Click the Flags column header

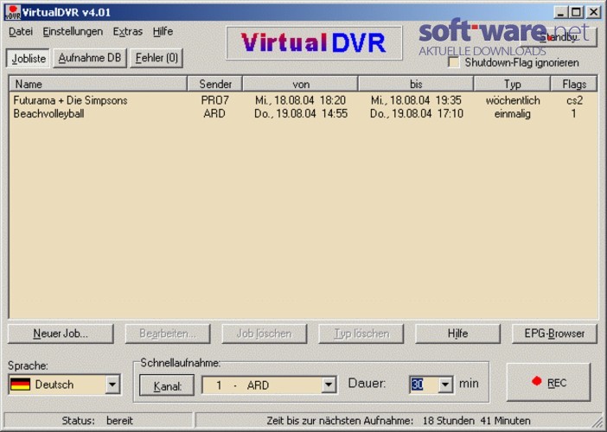click(x=574, y=84)
